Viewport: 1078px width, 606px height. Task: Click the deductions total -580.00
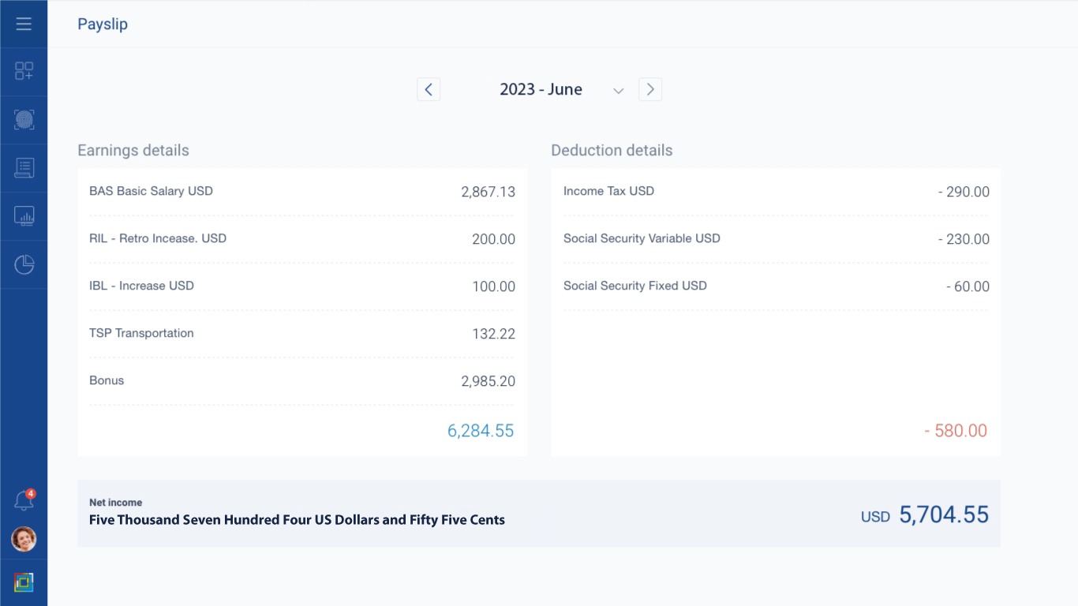pos(955,431)
